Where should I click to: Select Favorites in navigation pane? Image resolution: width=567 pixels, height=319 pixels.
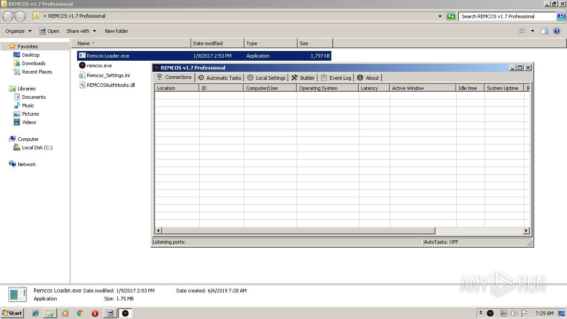click(x=27, y=47)
